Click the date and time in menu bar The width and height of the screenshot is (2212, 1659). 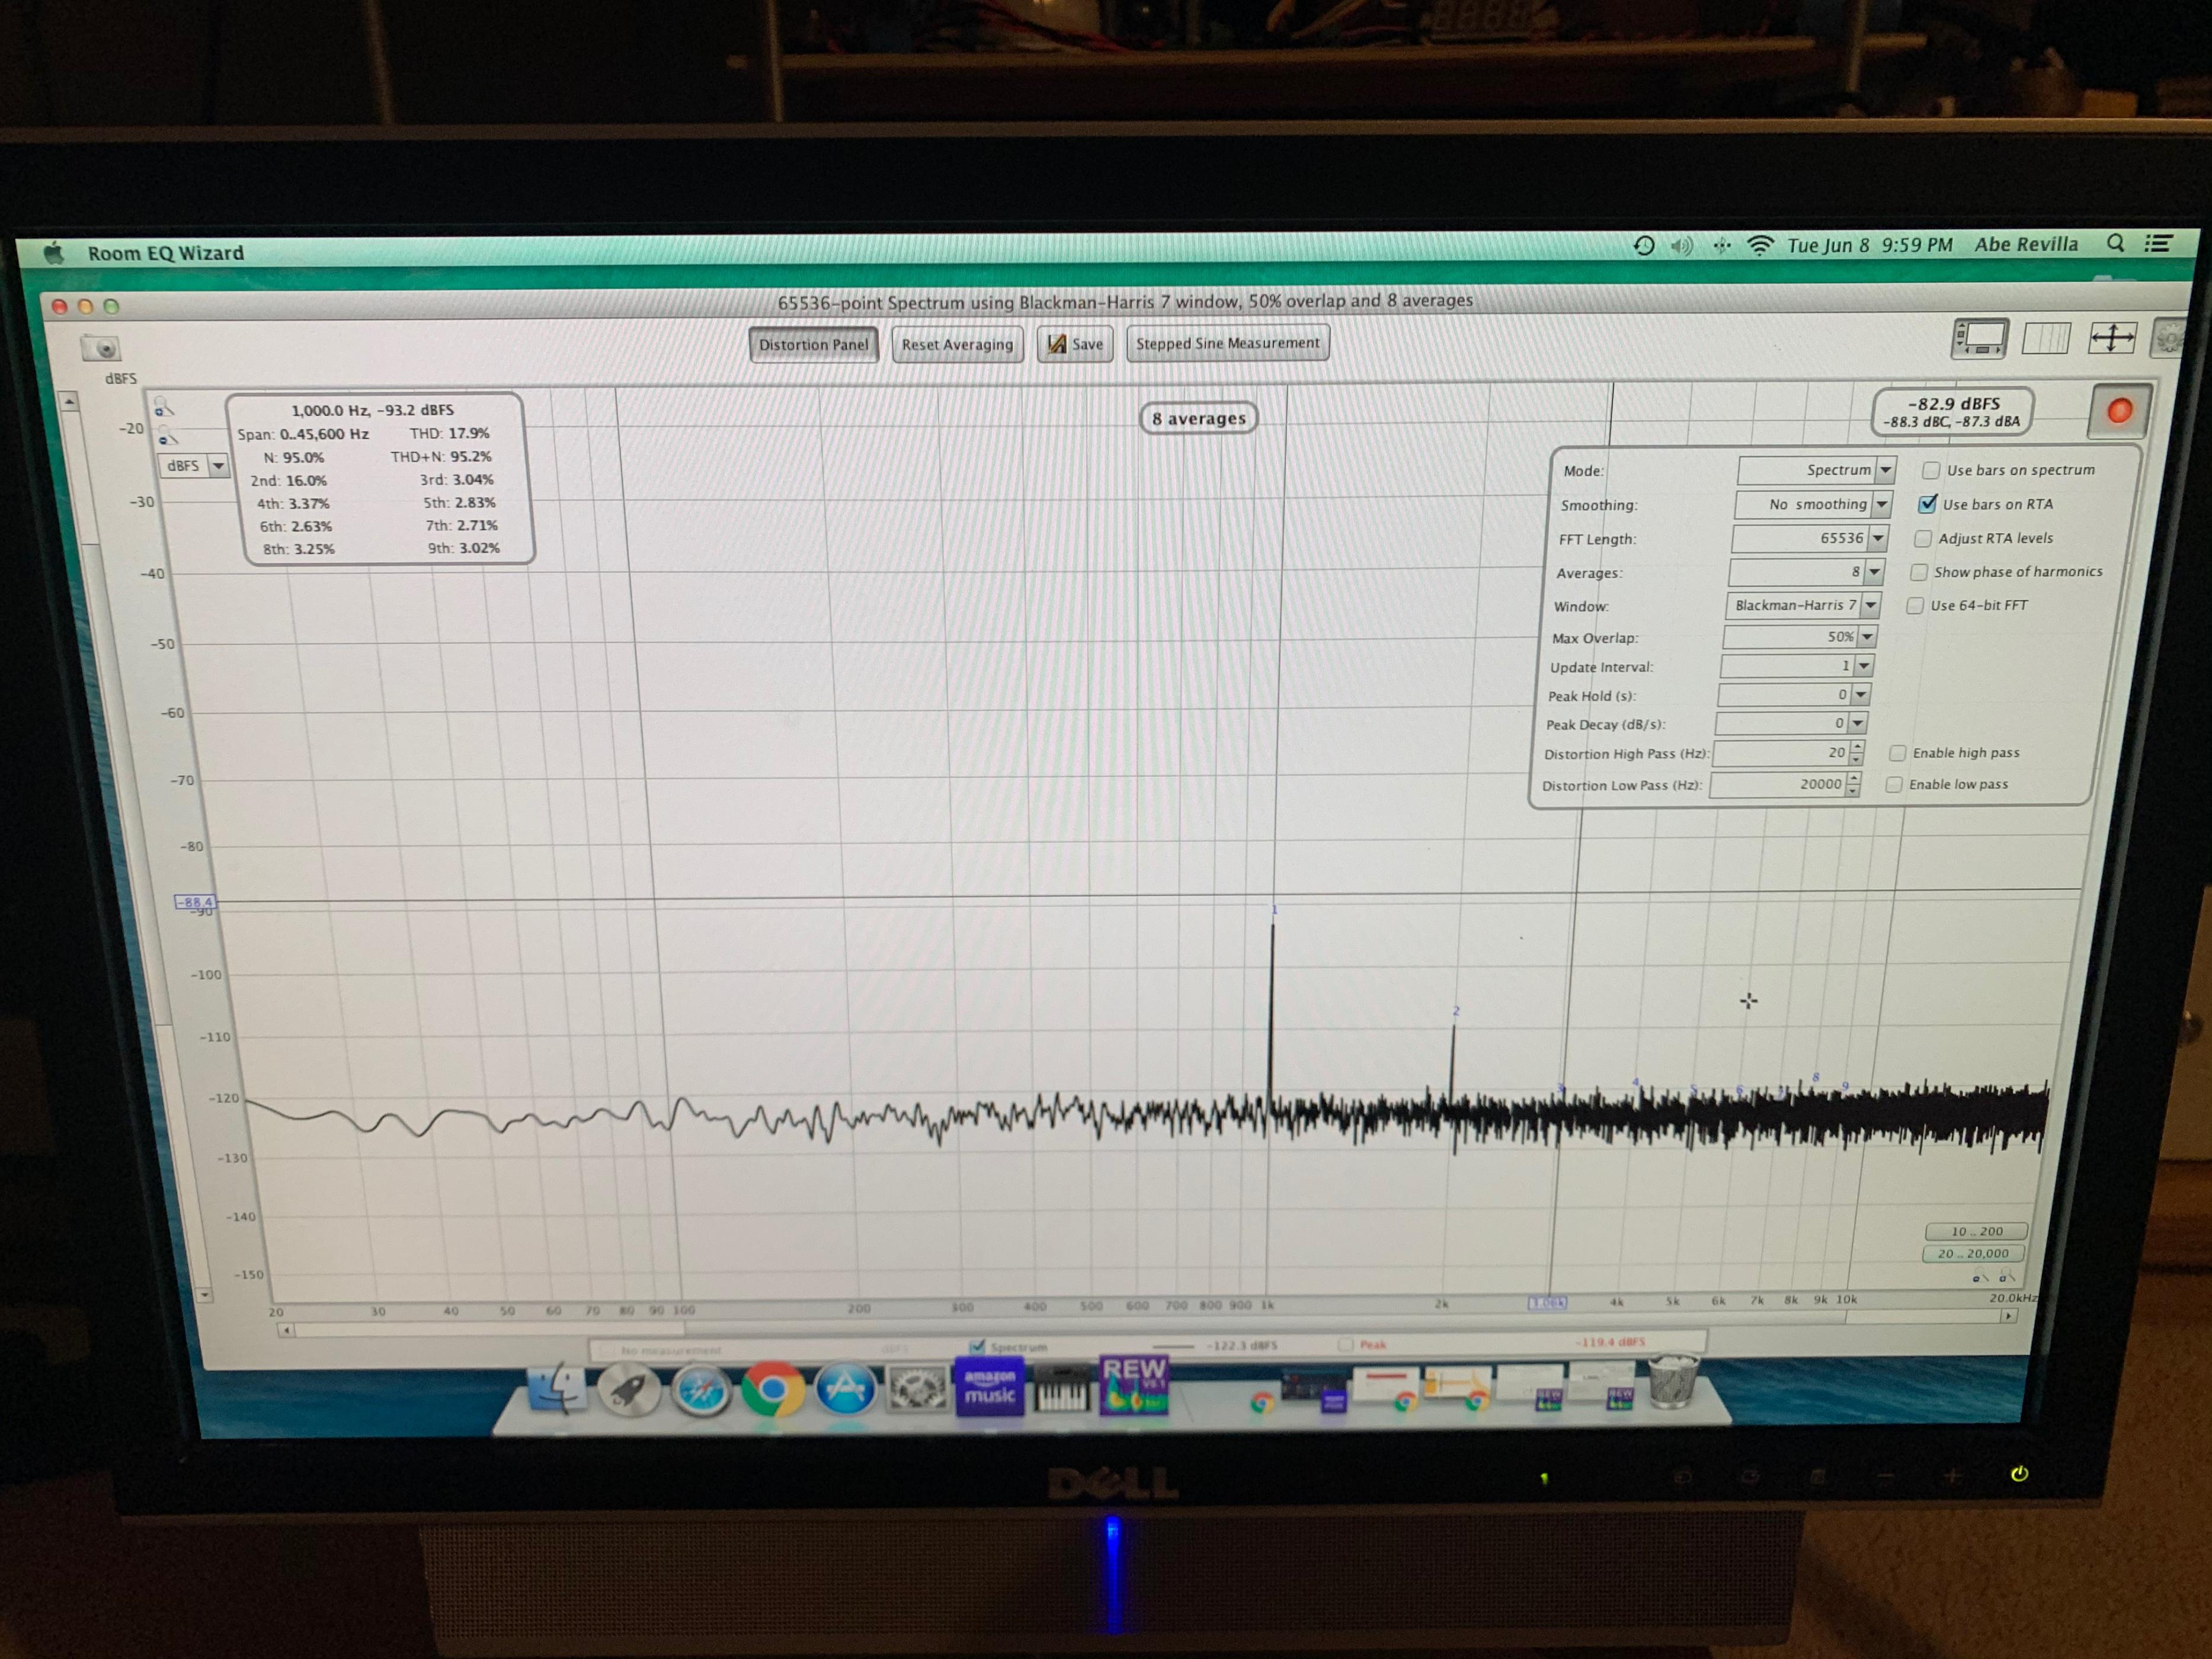click(x=1869, y=245)
